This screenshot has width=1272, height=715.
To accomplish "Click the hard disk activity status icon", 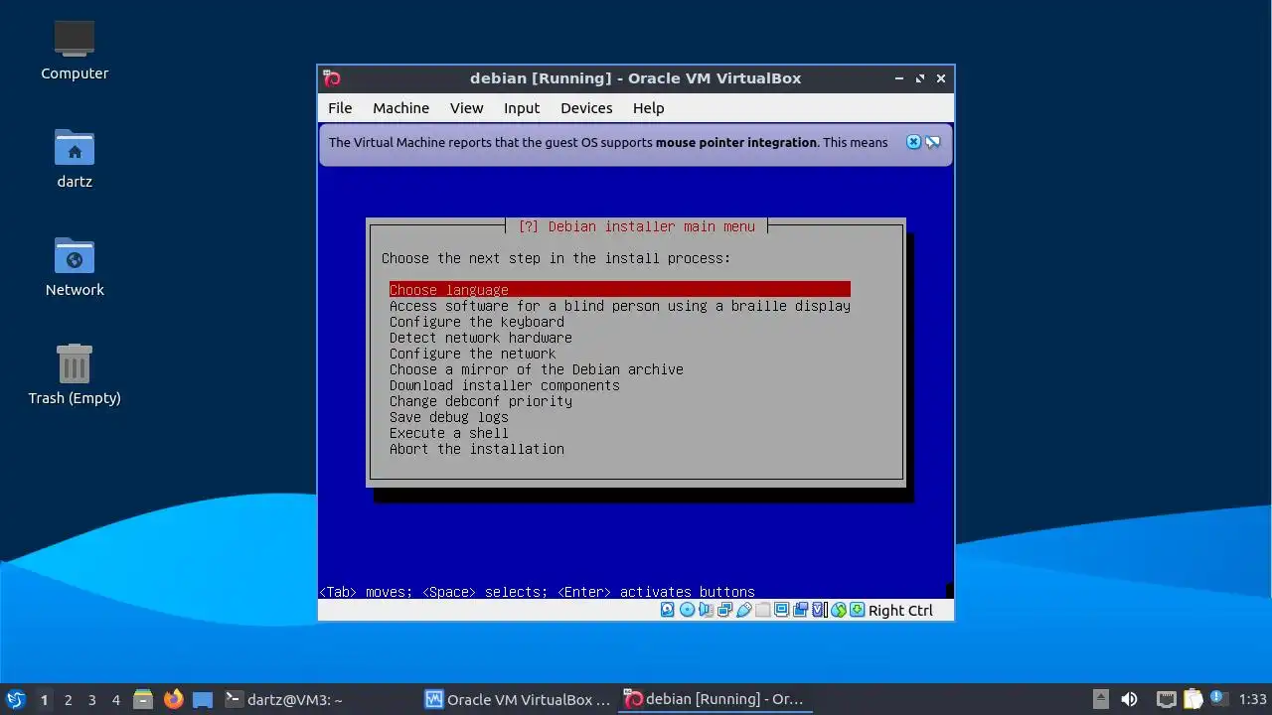I will click(667, 610).
